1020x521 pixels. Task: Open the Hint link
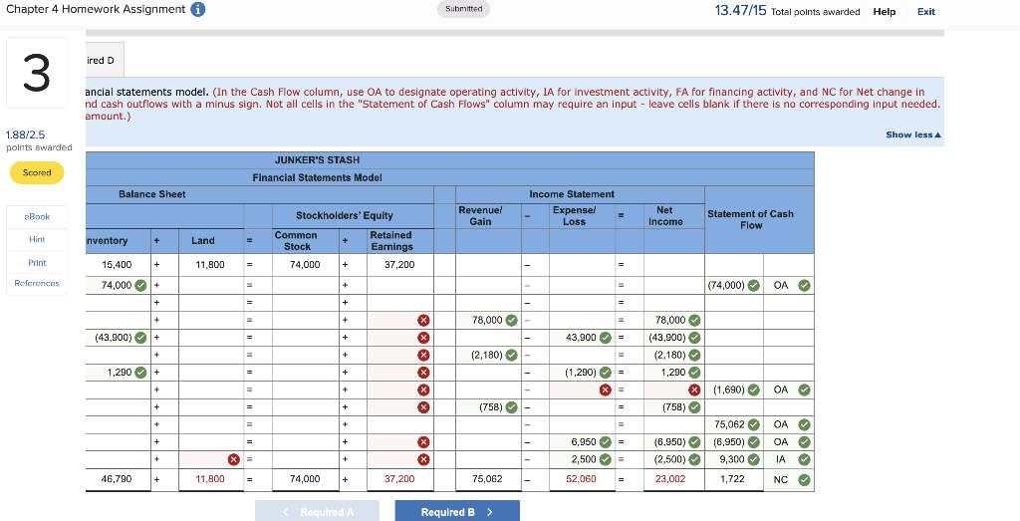tap(37, 239)
